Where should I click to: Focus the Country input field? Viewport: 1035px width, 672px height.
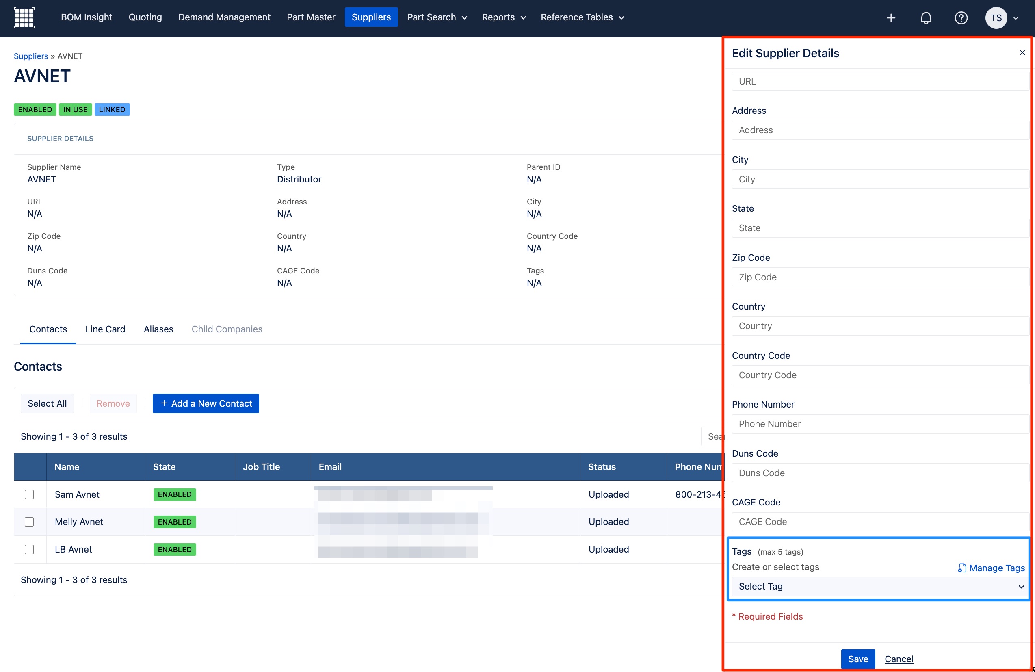880,326
